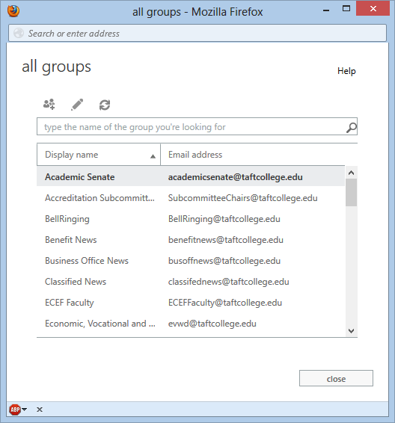Open the ABP Adblock Plus icon
This screenshot has width=395, height=423.
(15, 410)
